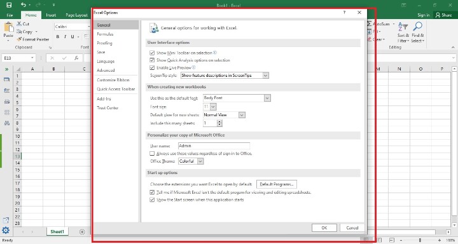
Task: Click the User name field containing Admin
Action: 214,146
